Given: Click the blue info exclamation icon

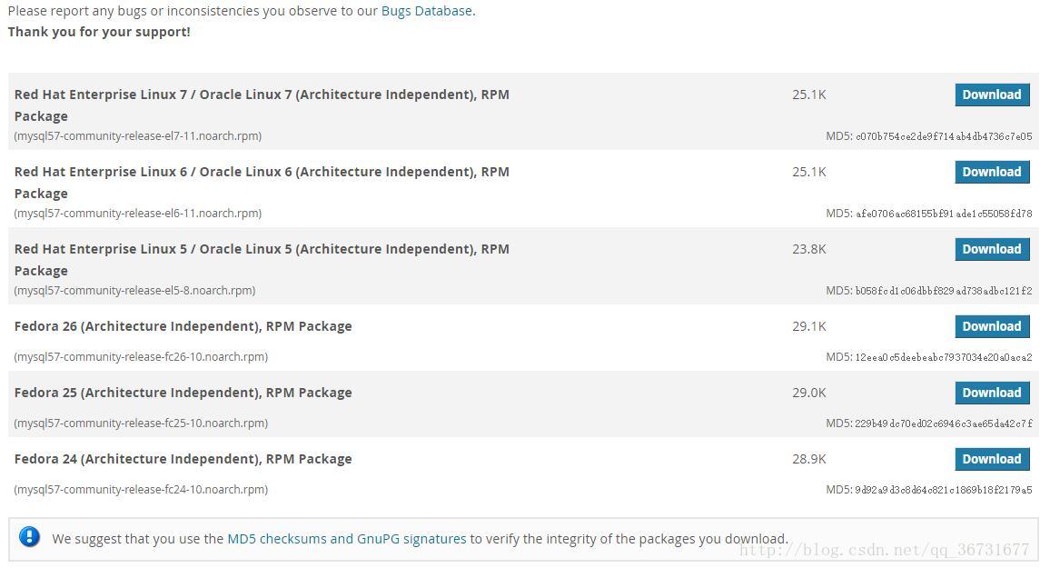Looking at the screenshot, I should 29,537.
